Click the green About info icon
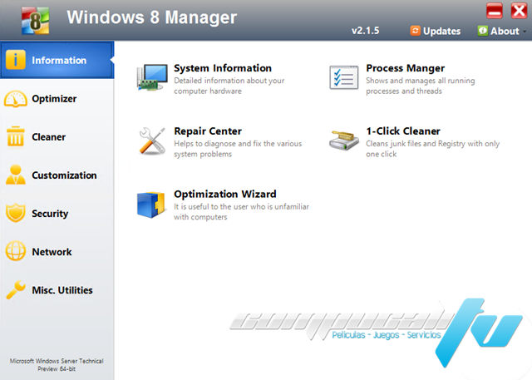532x380 pixels. tap(482, 31)
